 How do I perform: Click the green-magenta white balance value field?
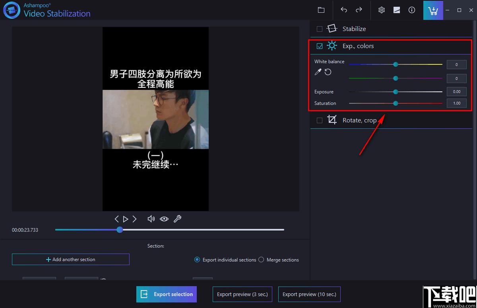click(457, 78)
